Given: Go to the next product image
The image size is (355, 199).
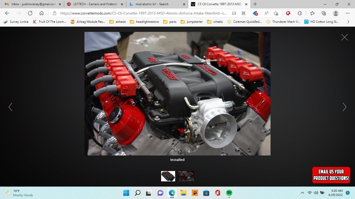Looking at the screenshot, I should pos(344,107).
